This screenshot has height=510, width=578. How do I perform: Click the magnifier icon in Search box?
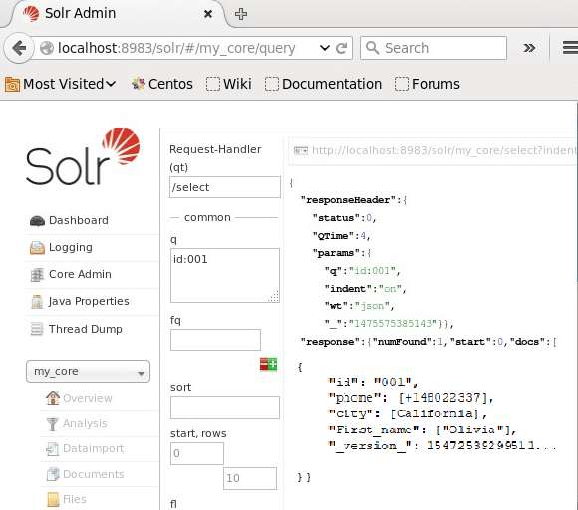[x=373, y=48]
